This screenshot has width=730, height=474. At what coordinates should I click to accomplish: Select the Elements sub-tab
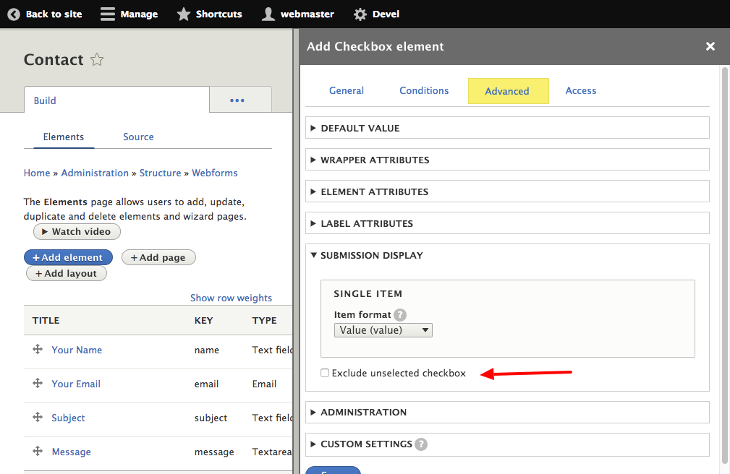click(64, 137)
